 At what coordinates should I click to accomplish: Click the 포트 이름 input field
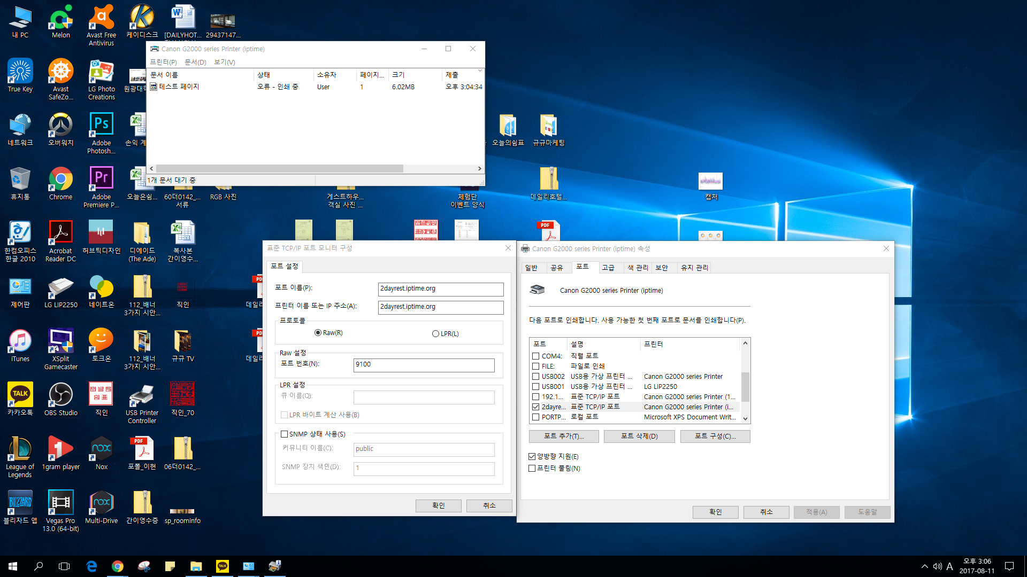click(440, 289)
